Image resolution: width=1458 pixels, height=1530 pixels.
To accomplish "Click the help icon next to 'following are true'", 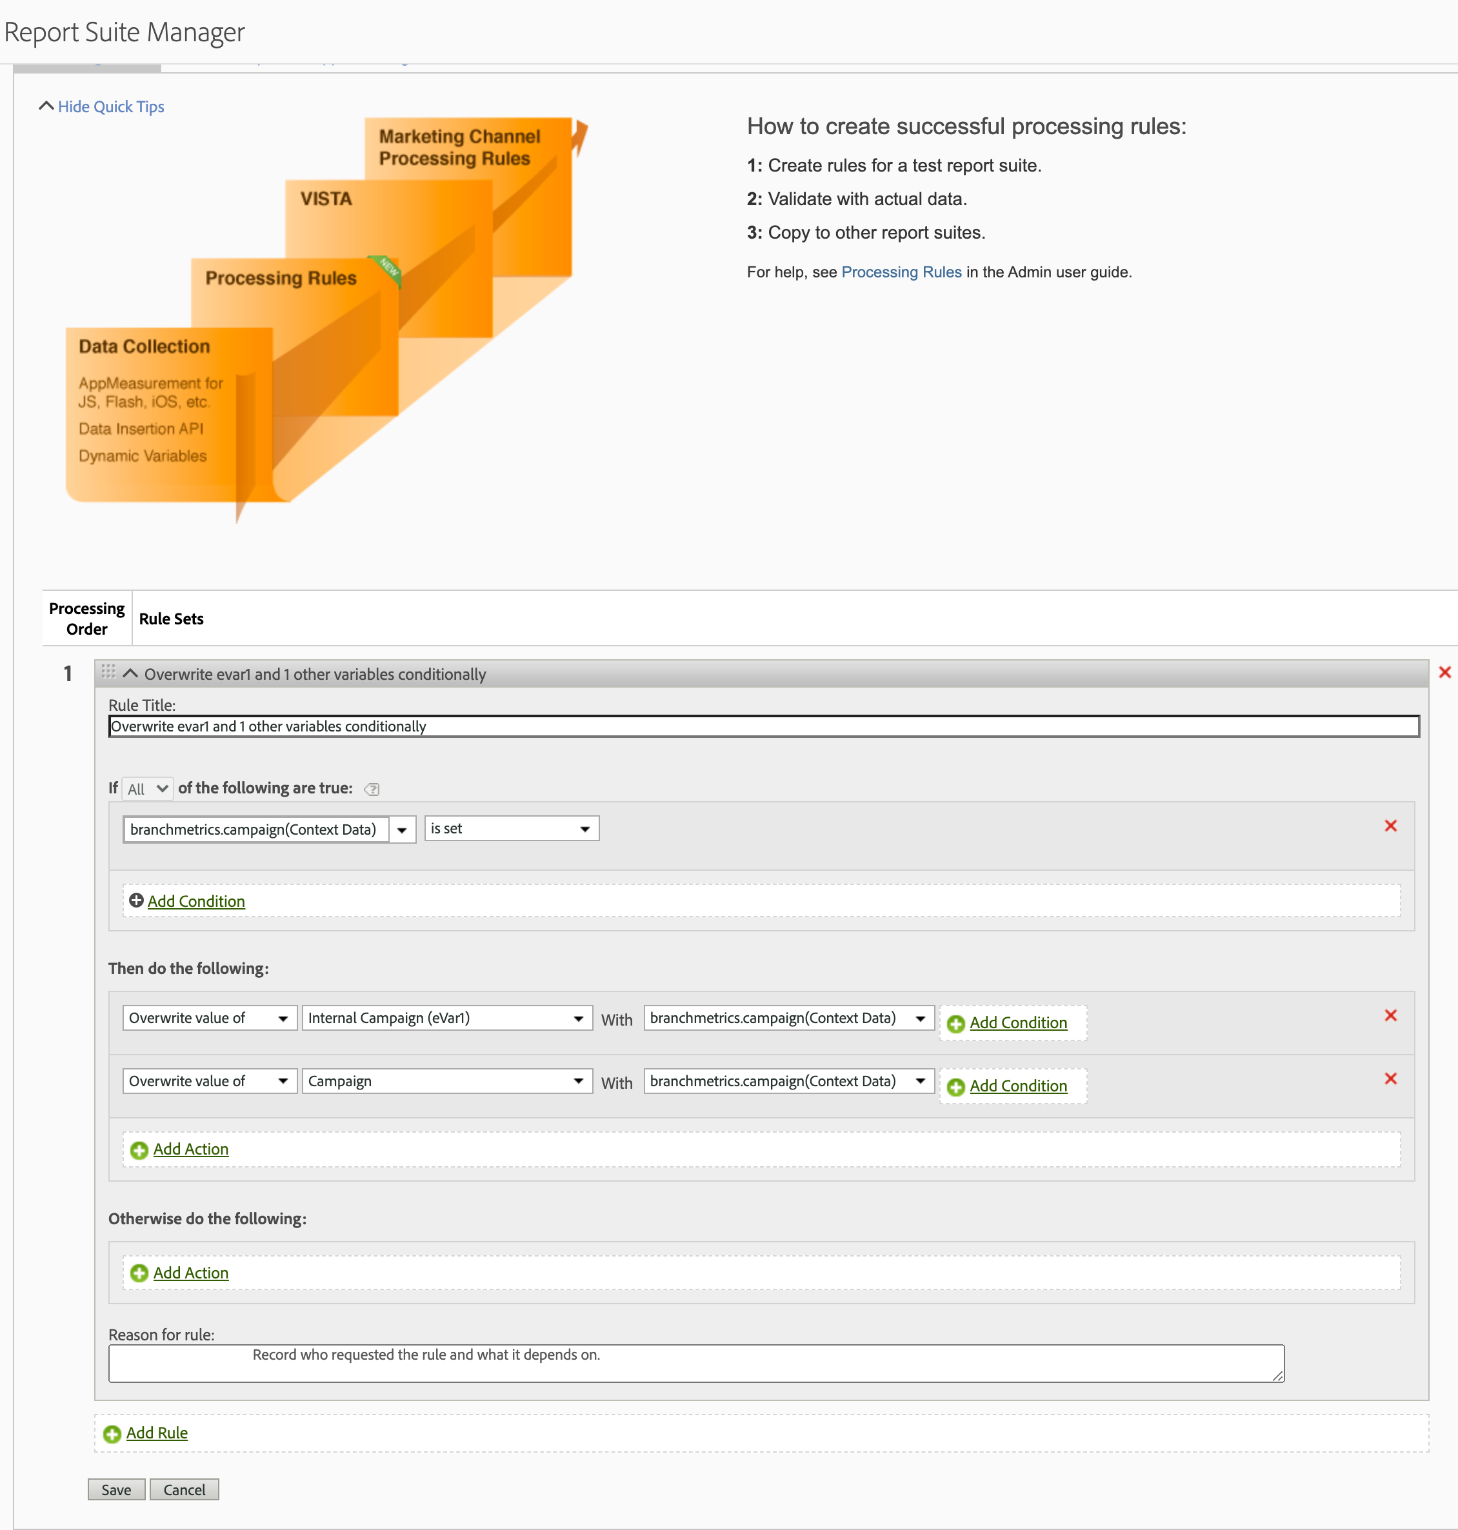I will (x=372, y=789).
